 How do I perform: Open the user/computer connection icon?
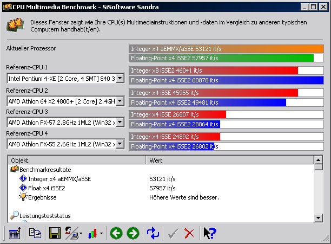coord(71,233)
